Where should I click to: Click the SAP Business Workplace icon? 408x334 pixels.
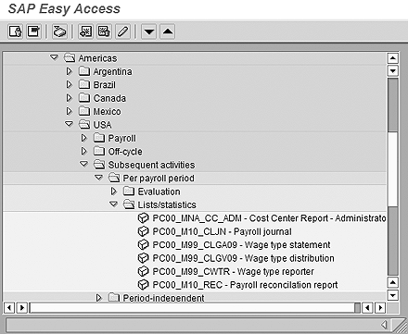pyautogui.click(x=59, y=31)
